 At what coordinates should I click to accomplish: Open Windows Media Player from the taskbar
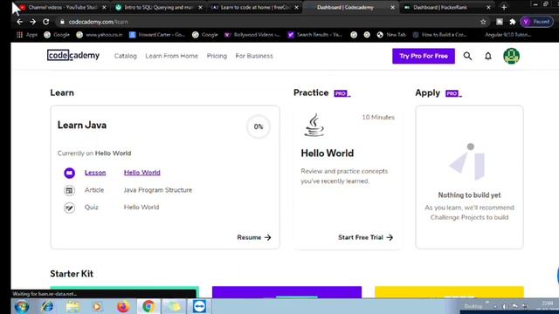coord(97,306)
